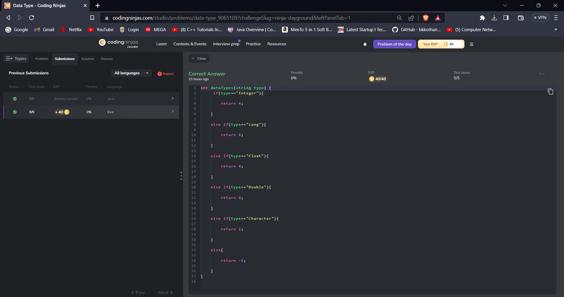Click the green status check for the C++ submission
Image resolution: width=564 pixels, height=297 pixels.
15,112
